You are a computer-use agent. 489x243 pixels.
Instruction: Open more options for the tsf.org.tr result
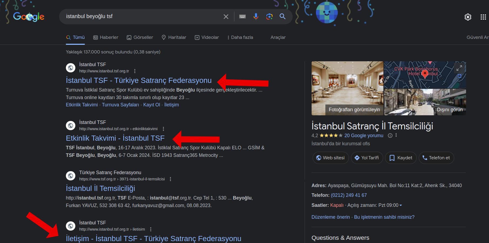click(x=170, y=179)
